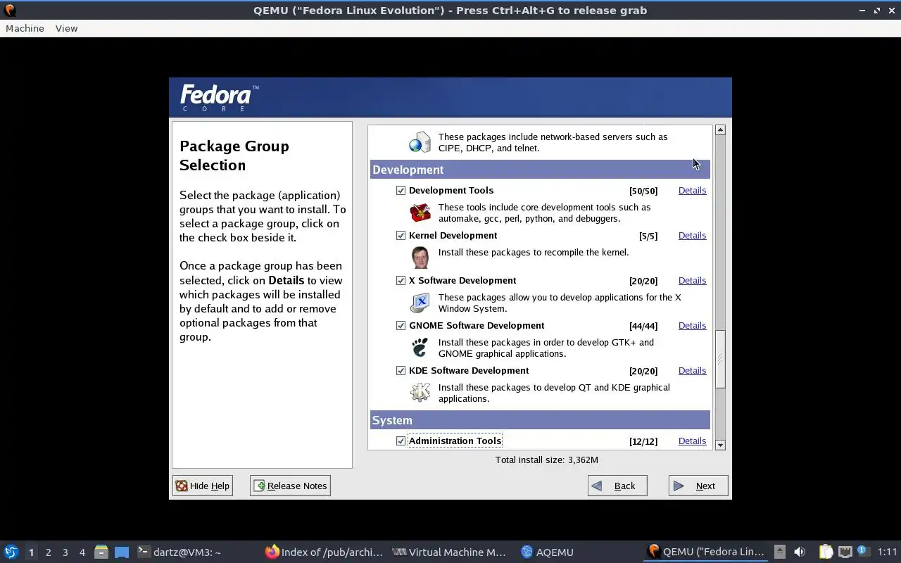Click the package list scroll down arrow
The width and height of the screenshot is (901, 563).
tap(720, 445)
